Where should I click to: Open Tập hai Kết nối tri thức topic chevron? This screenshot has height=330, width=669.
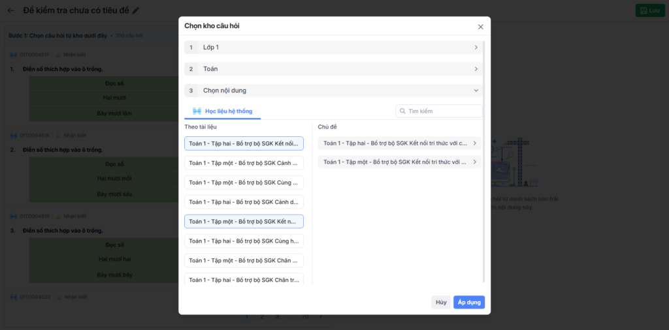coord(474,143)
